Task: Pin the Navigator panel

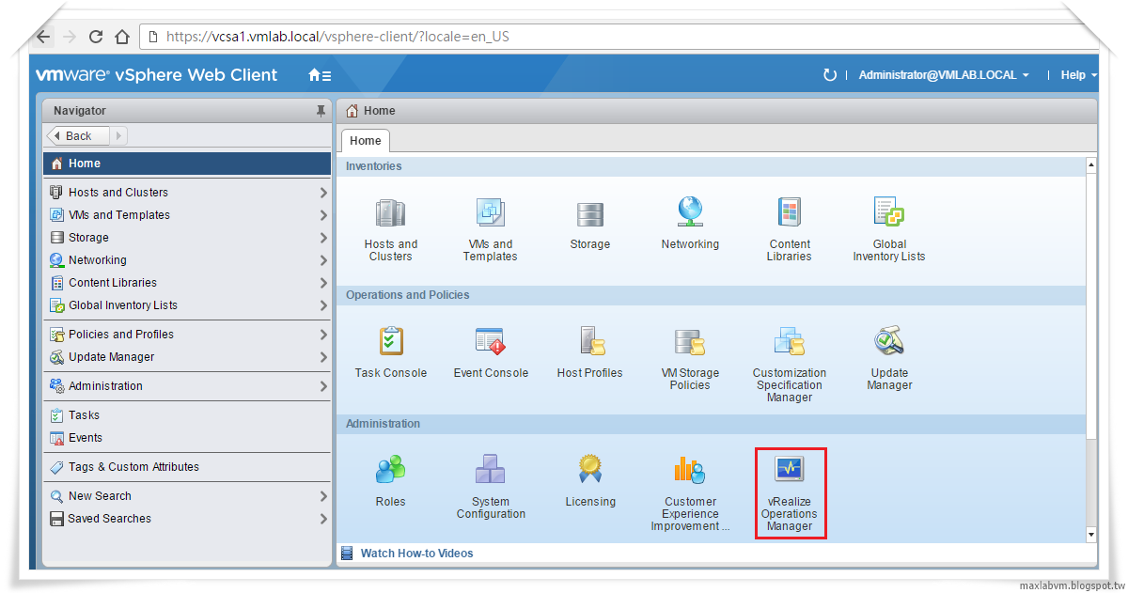Action: tap(321, 110)
